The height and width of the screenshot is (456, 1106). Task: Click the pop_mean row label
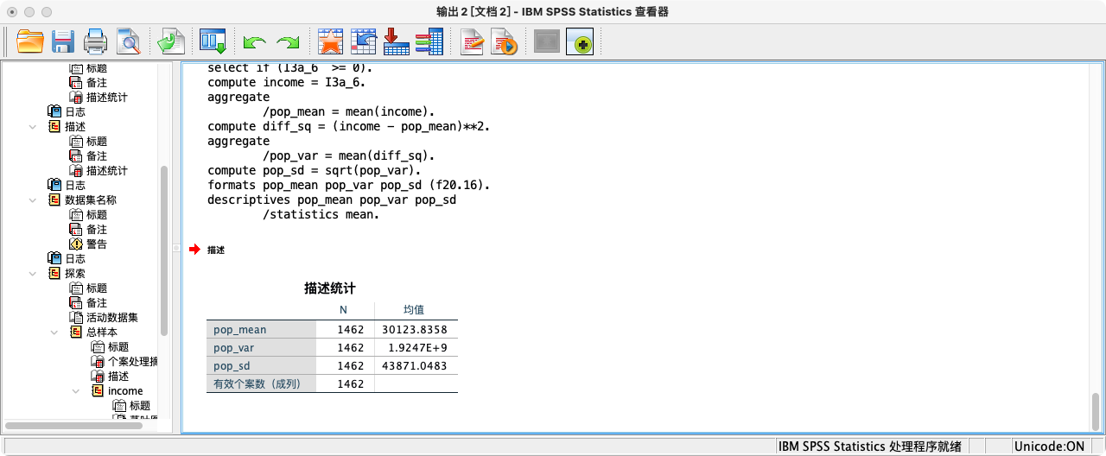pos(240,330)
